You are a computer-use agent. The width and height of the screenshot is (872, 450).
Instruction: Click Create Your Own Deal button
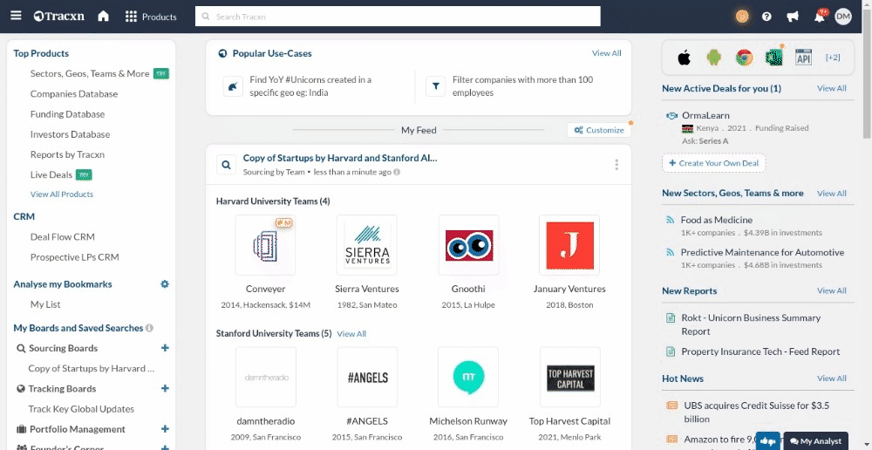(714, 163)
